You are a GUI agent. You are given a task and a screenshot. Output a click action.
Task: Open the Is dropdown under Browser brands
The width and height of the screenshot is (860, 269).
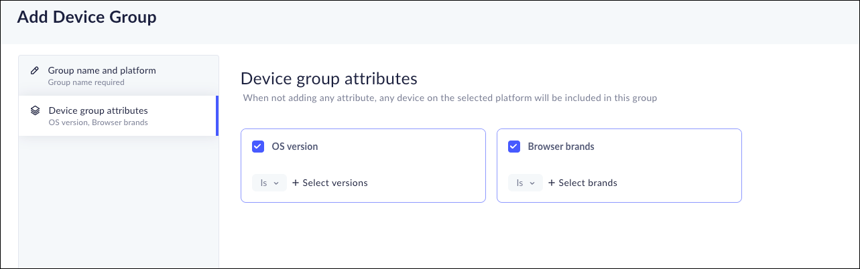(525, 183)
